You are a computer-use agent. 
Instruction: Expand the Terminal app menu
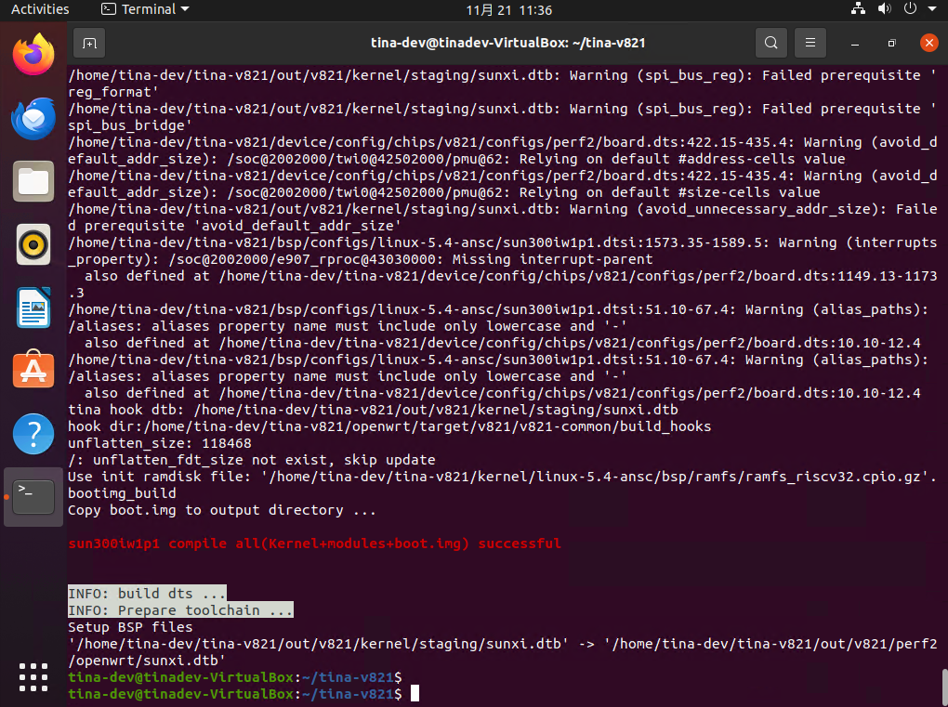coord(145,9)
